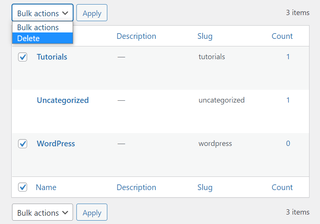Check the Uncategorized row checkbox

(22, 100)
